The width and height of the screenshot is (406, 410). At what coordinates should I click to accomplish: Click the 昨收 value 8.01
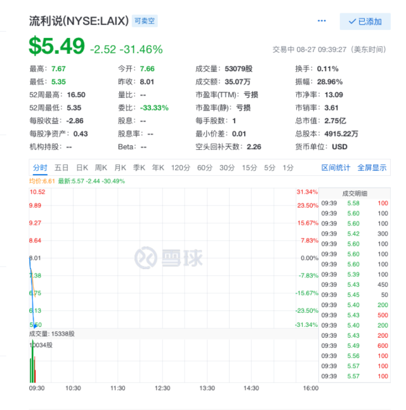coord(147,82)
